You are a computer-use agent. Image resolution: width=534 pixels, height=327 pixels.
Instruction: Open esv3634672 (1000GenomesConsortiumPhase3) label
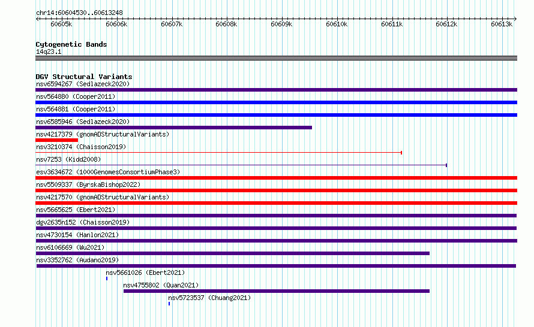point(108,172)
